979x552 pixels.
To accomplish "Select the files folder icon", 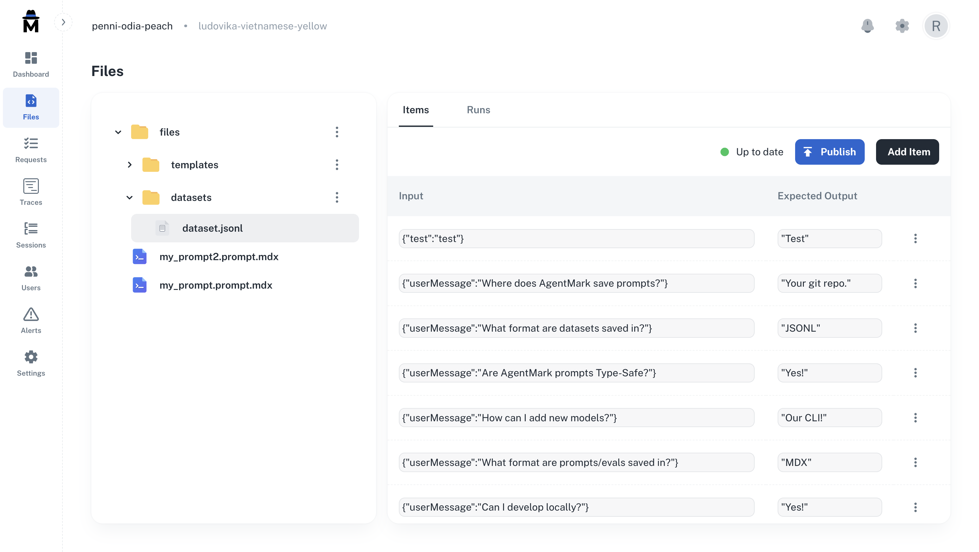I will click(140, 132).
